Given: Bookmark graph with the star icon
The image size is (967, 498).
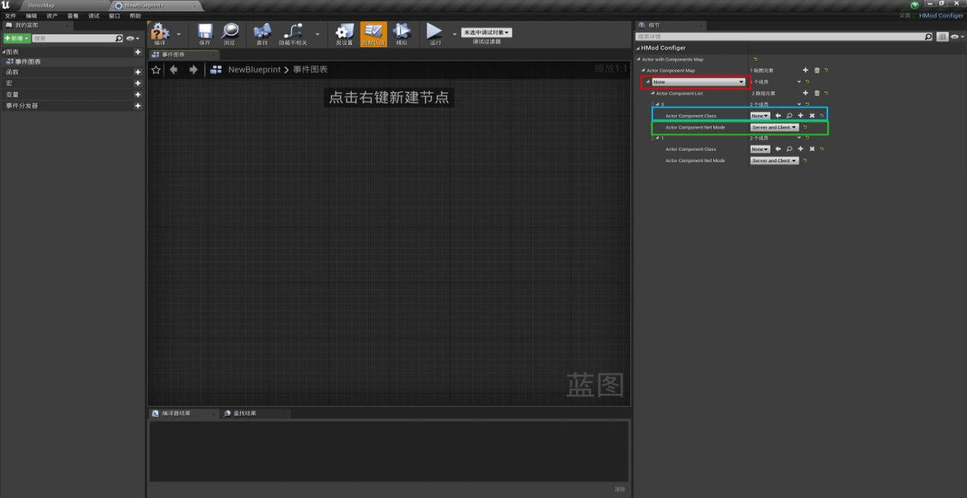Looking at the screenshot, I should (x=156, y=69).
